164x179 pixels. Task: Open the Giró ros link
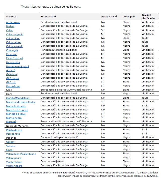[11, 82]
